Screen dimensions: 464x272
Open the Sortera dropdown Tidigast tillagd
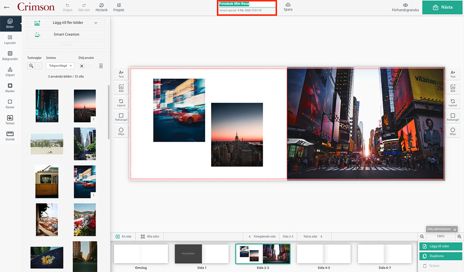click(60, 66)
